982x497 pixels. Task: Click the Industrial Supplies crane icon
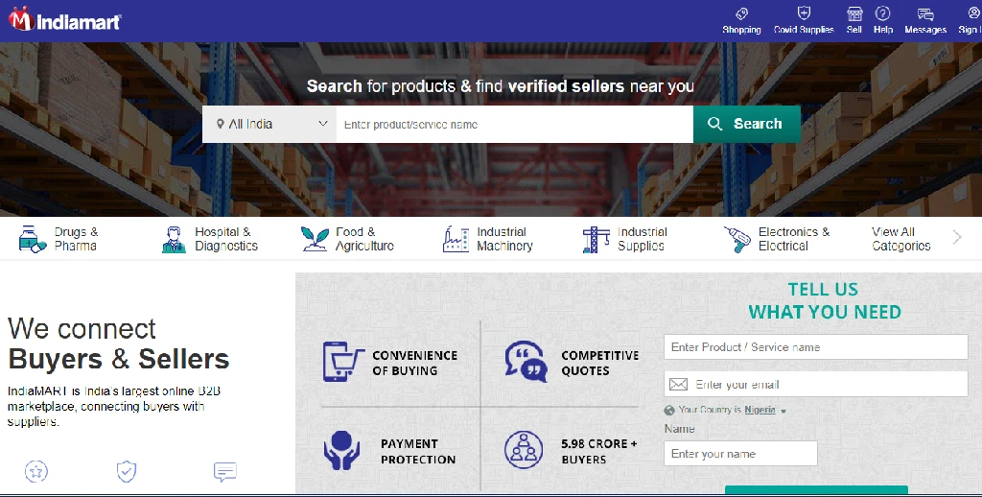(x=596, y=240)
